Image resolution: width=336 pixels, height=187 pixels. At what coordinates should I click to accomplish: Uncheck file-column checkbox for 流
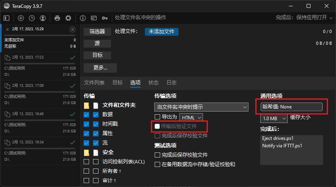[x=96, y=143]
